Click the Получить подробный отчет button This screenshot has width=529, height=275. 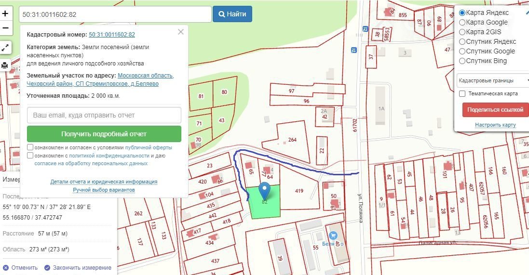coord(104,134)
